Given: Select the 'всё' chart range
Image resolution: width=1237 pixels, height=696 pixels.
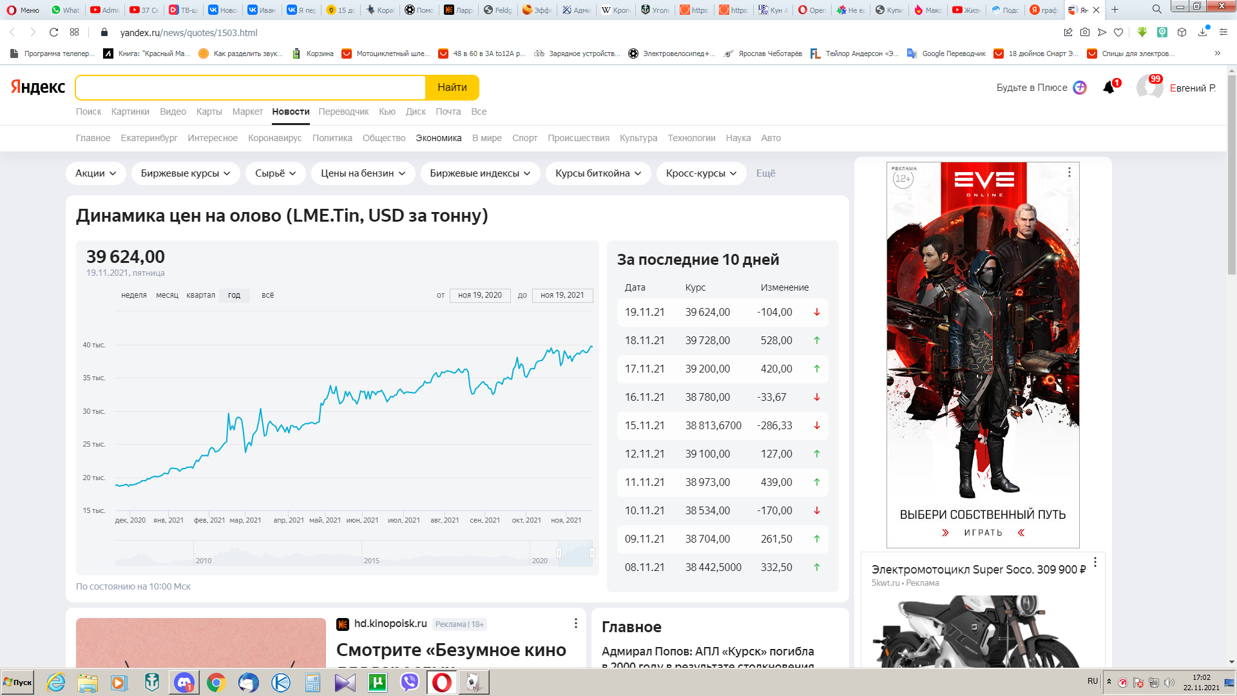Looking at the screenshot, I should tap(267, 295).
